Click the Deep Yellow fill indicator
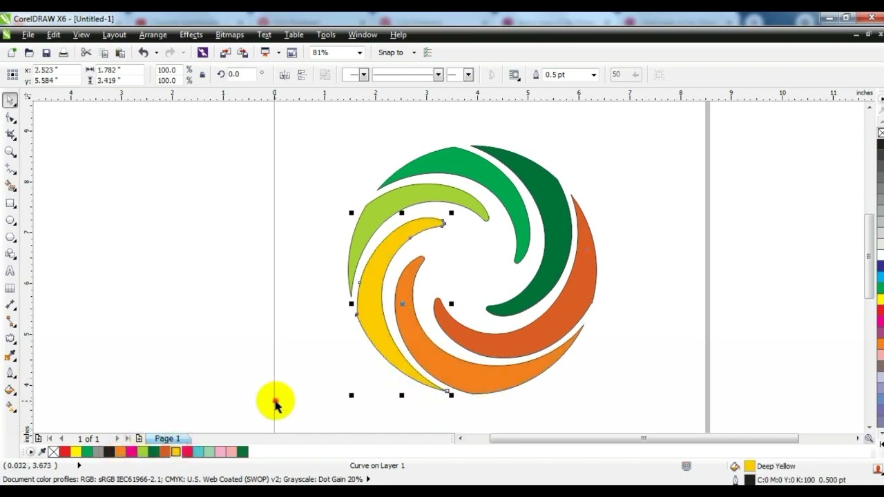The height and width of the screenshot is (497, 884). (x=749, y=466)
